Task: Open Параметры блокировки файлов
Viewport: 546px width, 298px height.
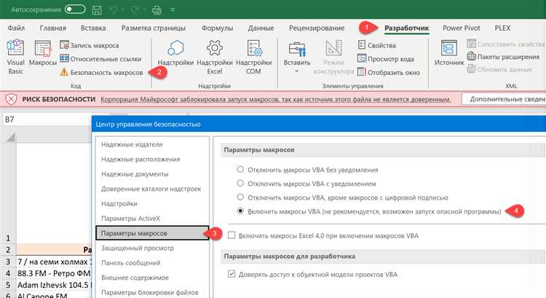Action: (150, 292)
